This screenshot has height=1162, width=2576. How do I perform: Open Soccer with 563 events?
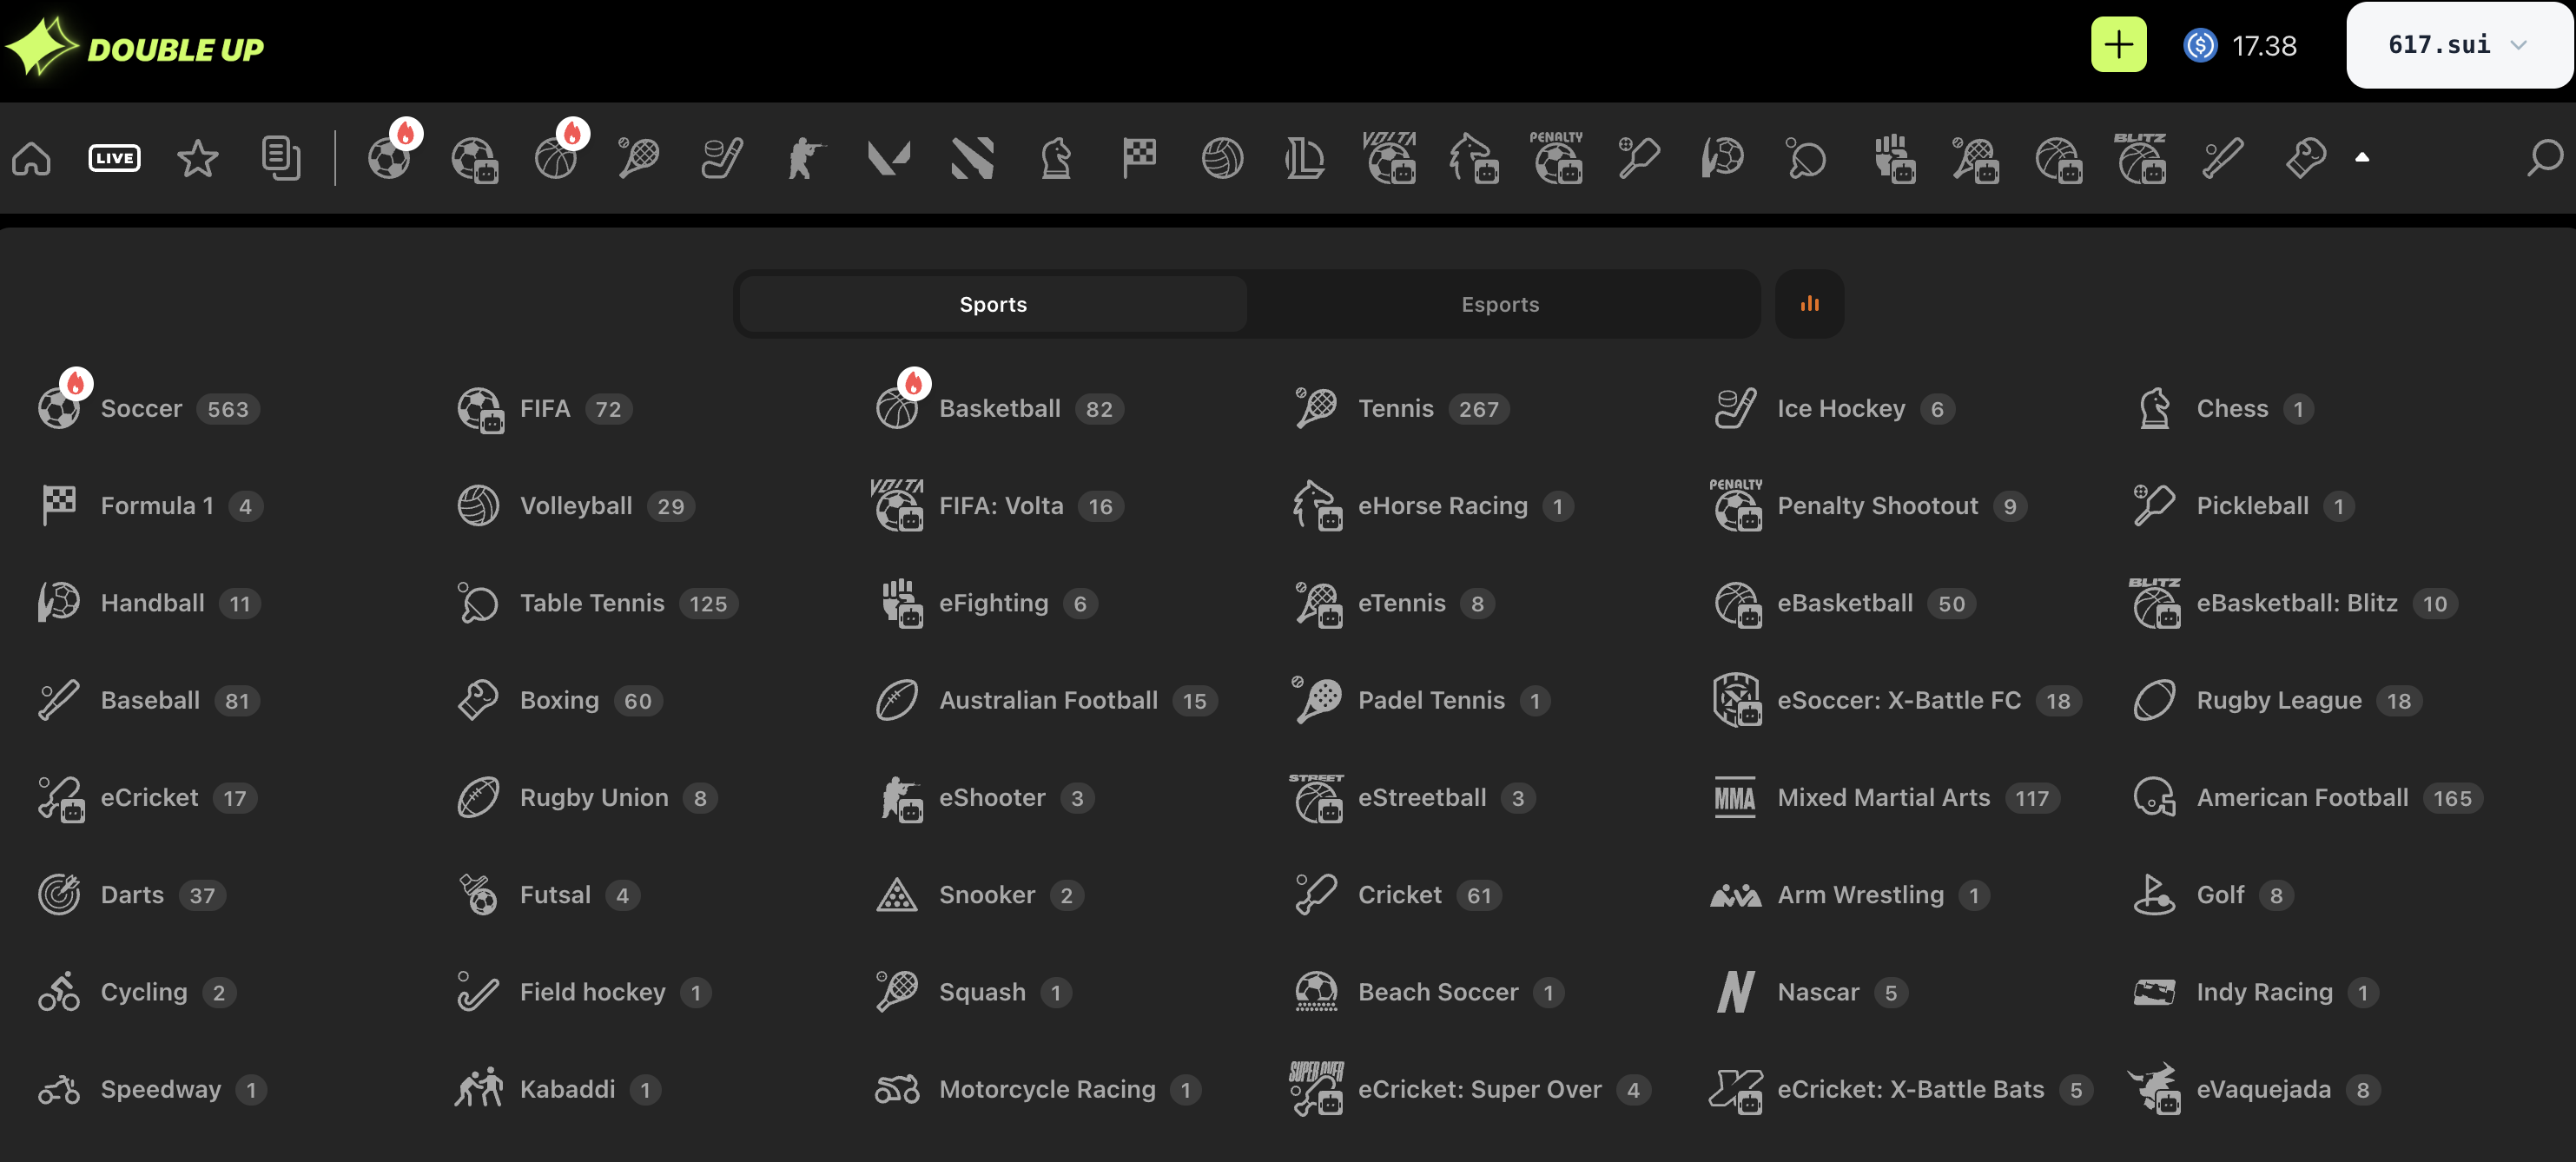[x=142, y=409]
